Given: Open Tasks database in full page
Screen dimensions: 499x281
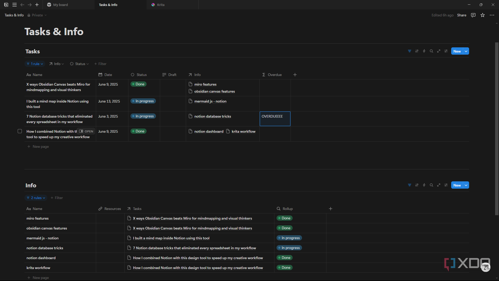Looking at the screenshot, I should [x=439, y=51].
